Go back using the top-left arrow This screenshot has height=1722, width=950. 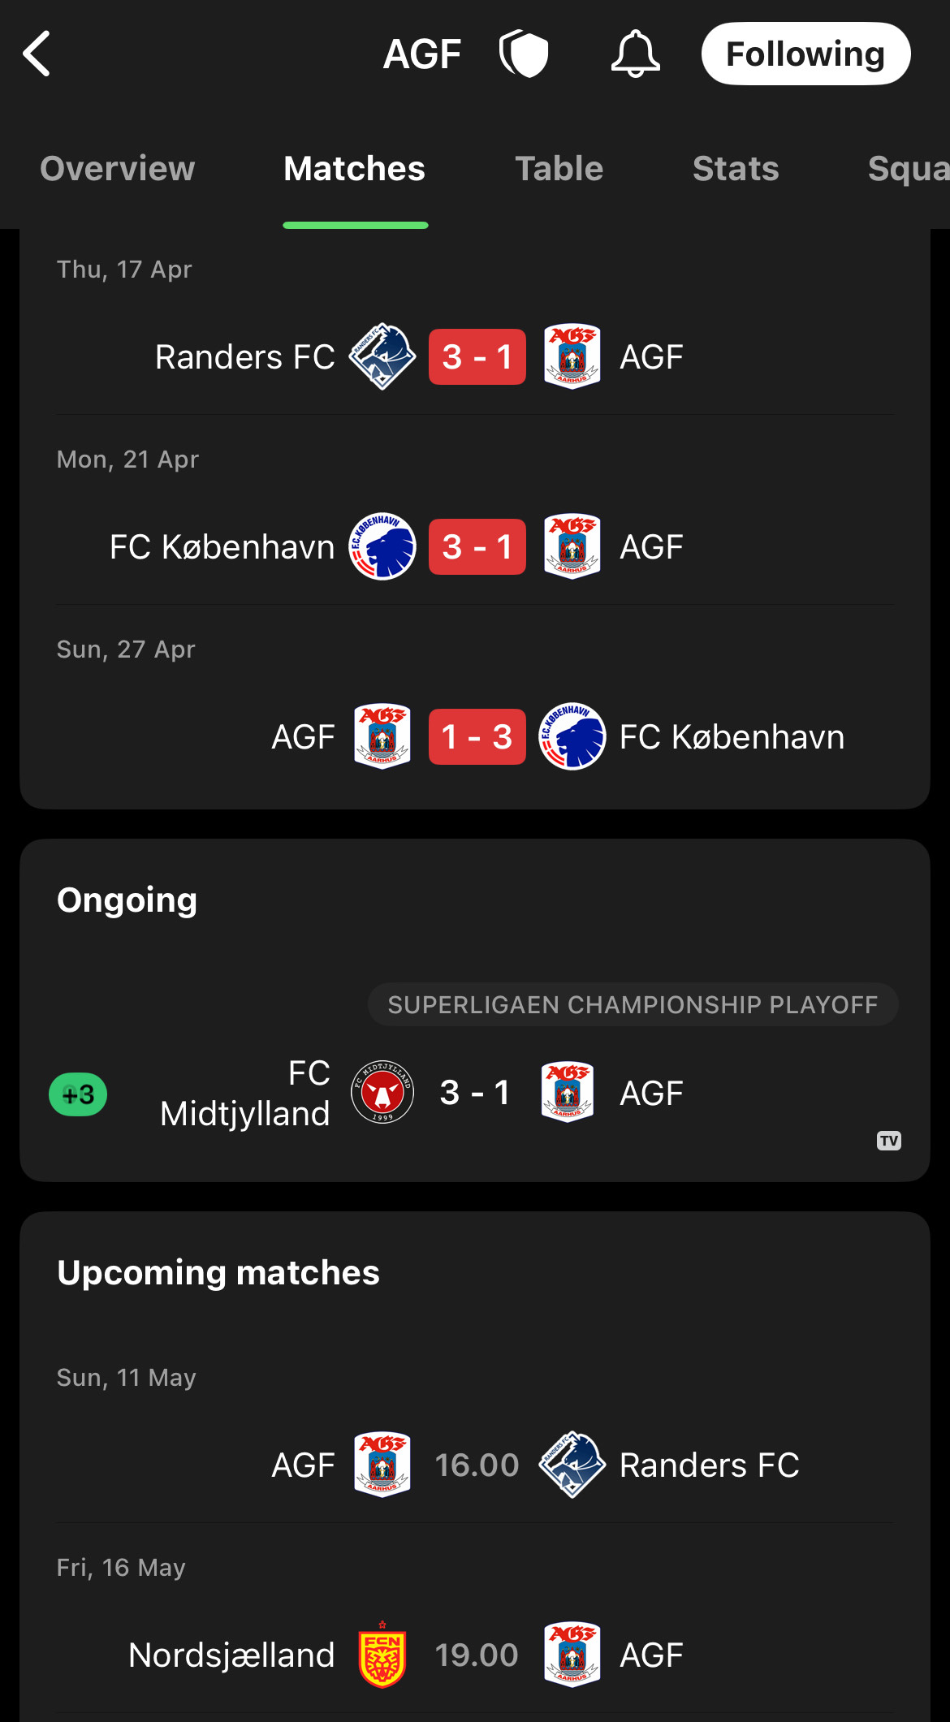coord(37,54)
